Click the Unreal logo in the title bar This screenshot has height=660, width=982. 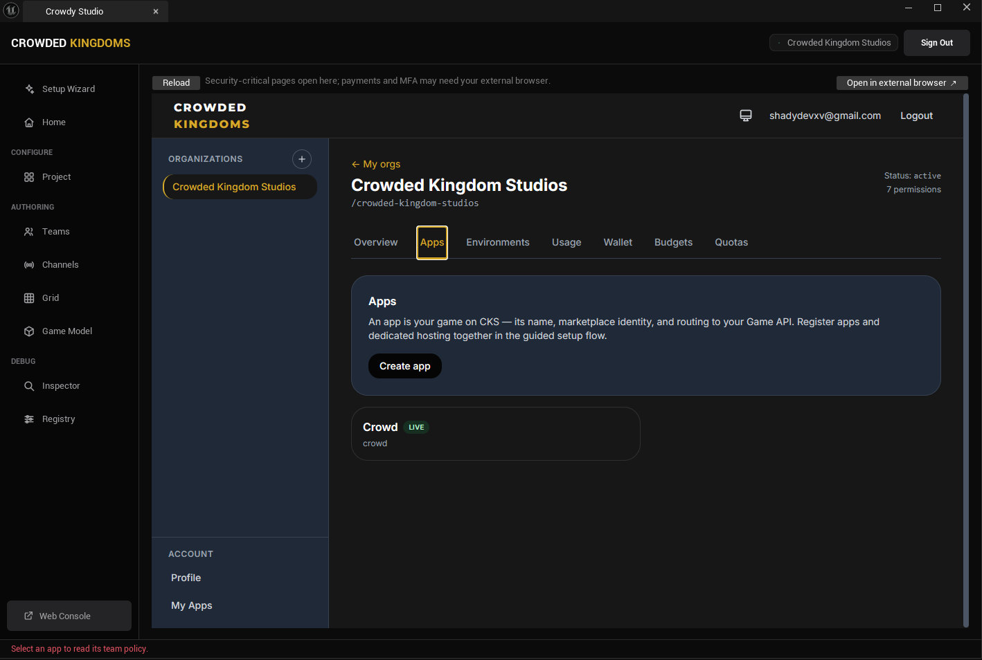tap(11, 10)
